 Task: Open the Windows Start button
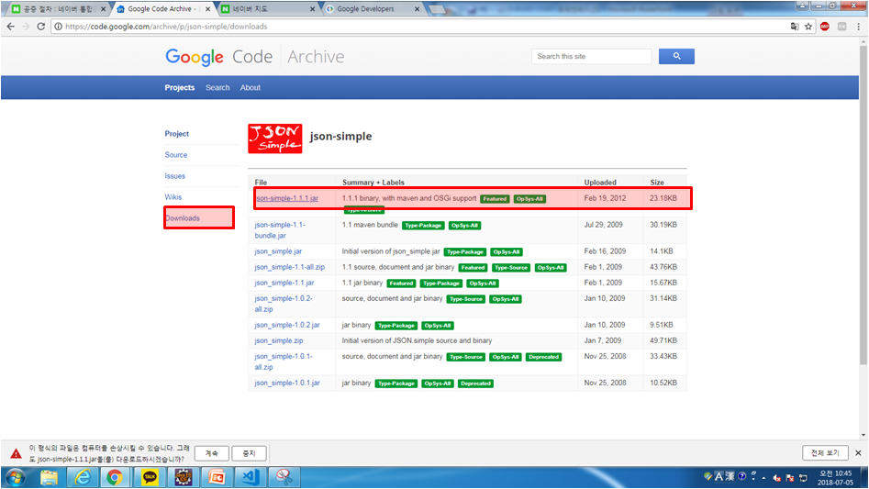[x=15, y=477]
